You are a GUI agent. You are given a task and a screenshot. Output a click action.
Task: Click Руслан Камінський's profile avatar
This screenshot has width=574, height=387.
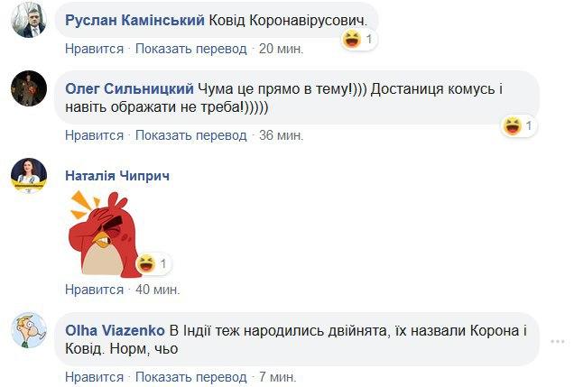tap(27, 22)
